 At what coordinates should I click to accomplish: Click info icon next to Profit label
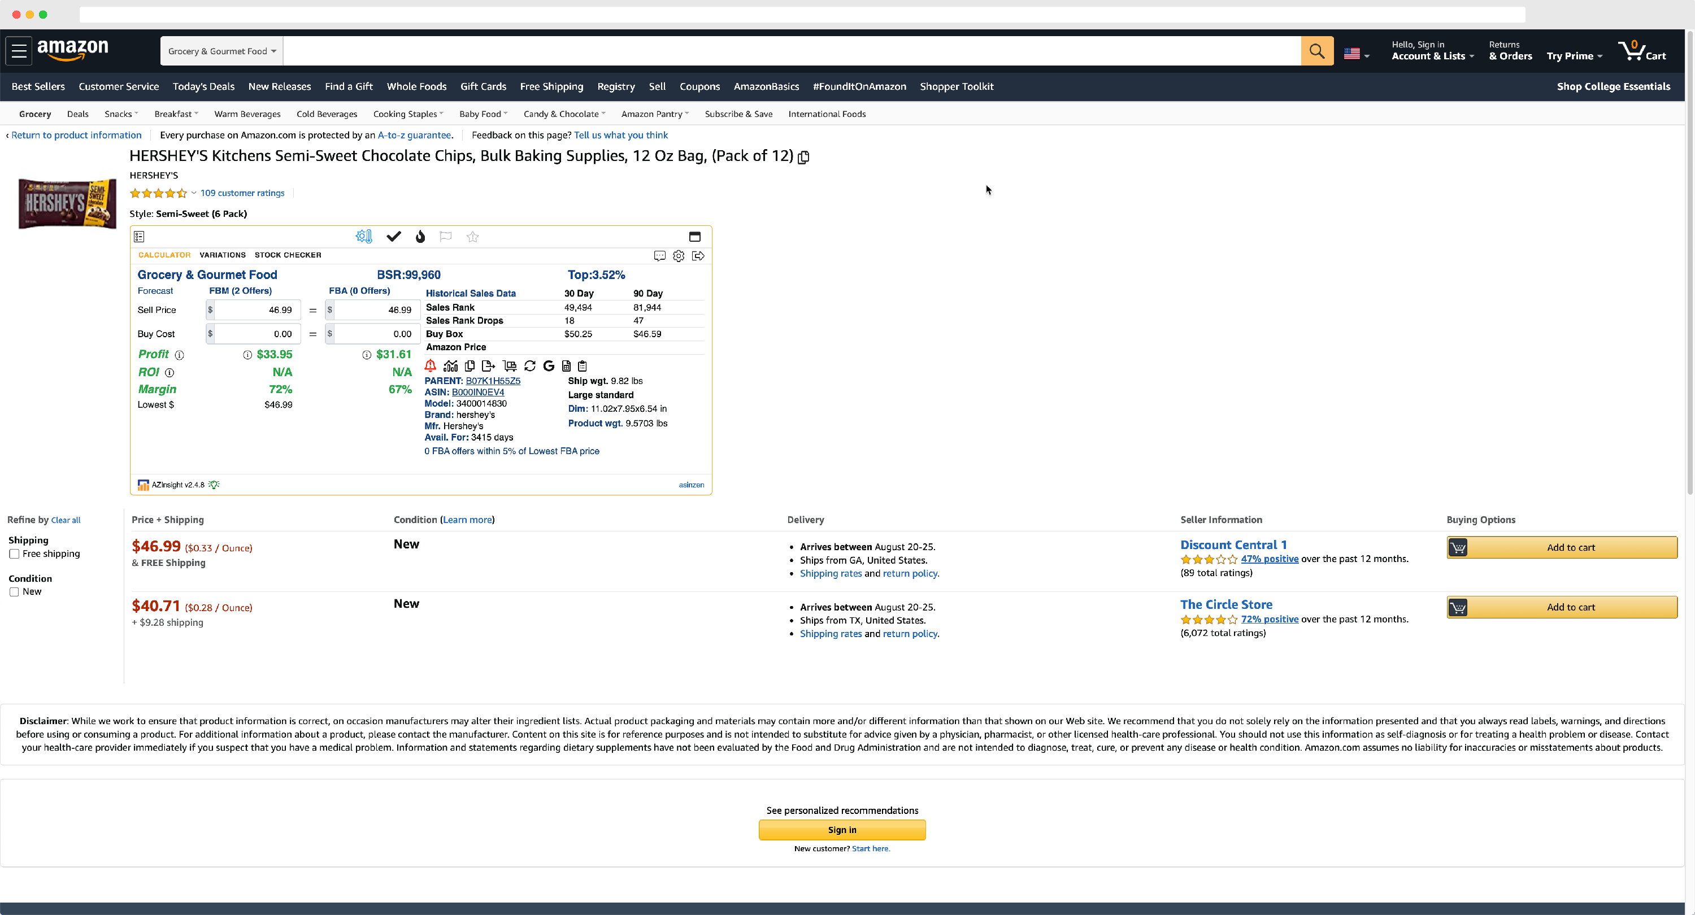(179, 355)
